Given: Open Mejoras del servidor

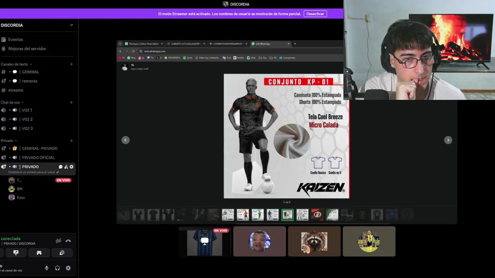Looking at the screenshot, I should 27,49.
